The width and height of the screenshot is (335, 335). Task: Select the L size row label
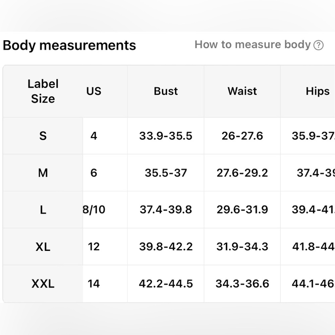43,210
